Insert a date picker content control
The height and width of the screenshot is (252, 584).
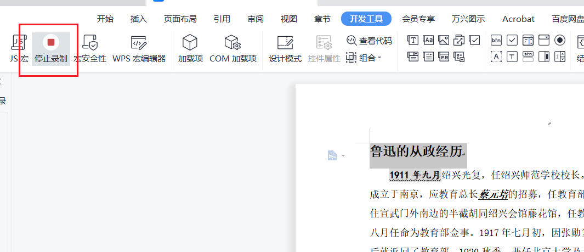click(x=444, y=56)
